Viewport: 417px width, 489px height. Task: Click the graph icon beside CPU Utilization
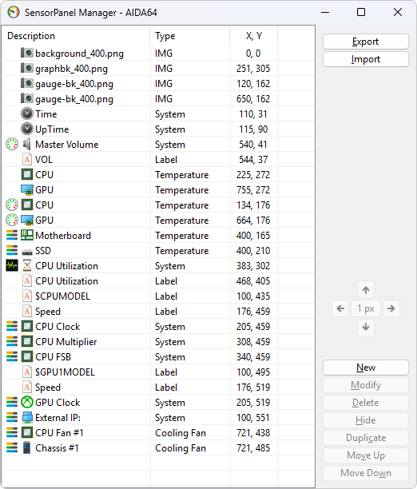click(x=12, y=266)
